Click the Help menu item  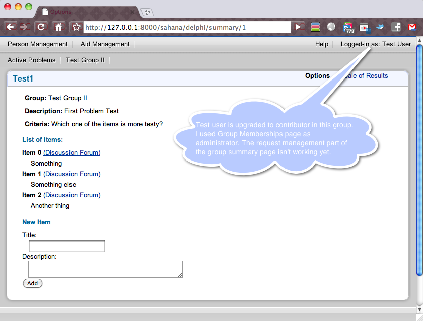point(322,44)
